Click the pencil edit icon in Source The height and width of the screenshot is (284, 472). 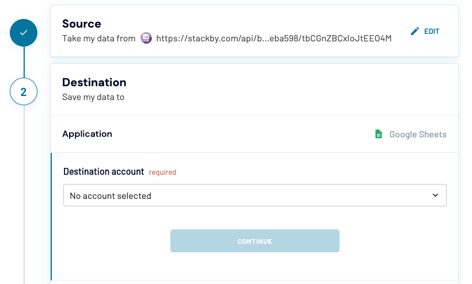pyautogui.click(x=415, y=31)
